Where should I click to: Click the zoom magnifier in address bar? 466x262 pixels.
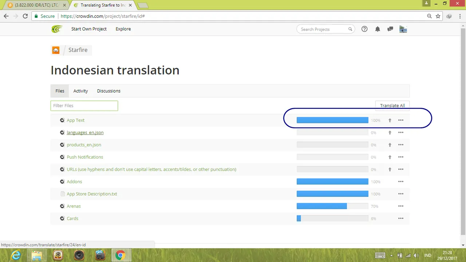430,16
